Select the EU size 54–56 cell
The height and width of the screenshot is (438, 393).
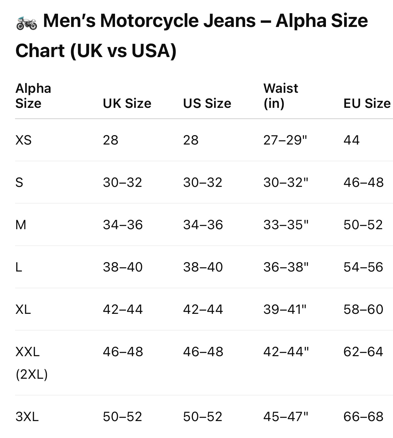click(x=363, y=267)
